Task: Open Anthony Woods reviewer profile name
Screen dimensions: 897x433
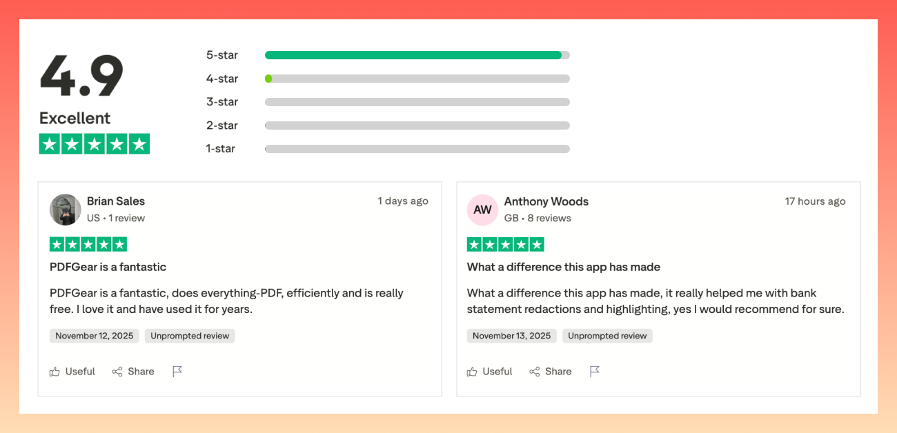Action: pos(546,201)
